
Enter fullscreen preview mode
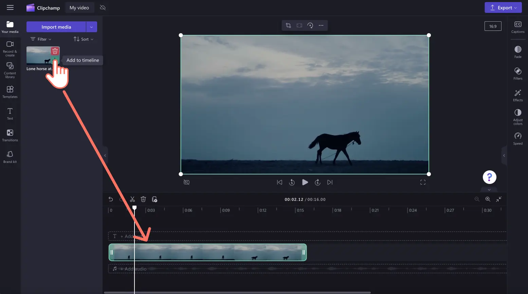(x=423, y=182)
